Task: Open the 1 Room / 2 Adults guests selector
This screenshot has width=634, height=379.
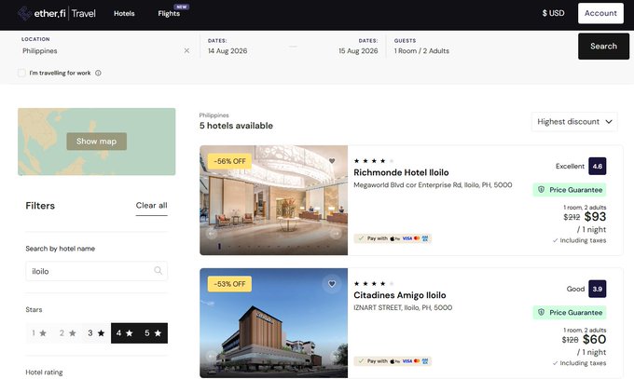Action: pyautogui.click(x=421, y=51)
